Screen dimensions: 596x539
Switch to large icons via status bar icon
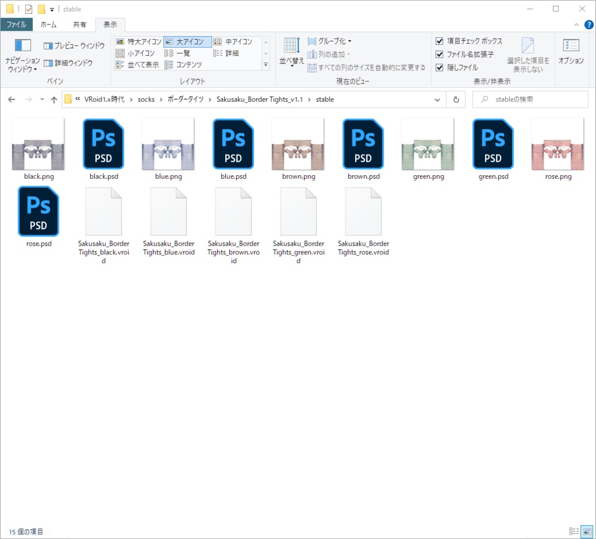587,531
